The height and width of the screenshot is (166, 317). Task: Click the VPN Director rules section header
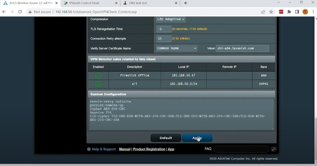pos(182,59)
